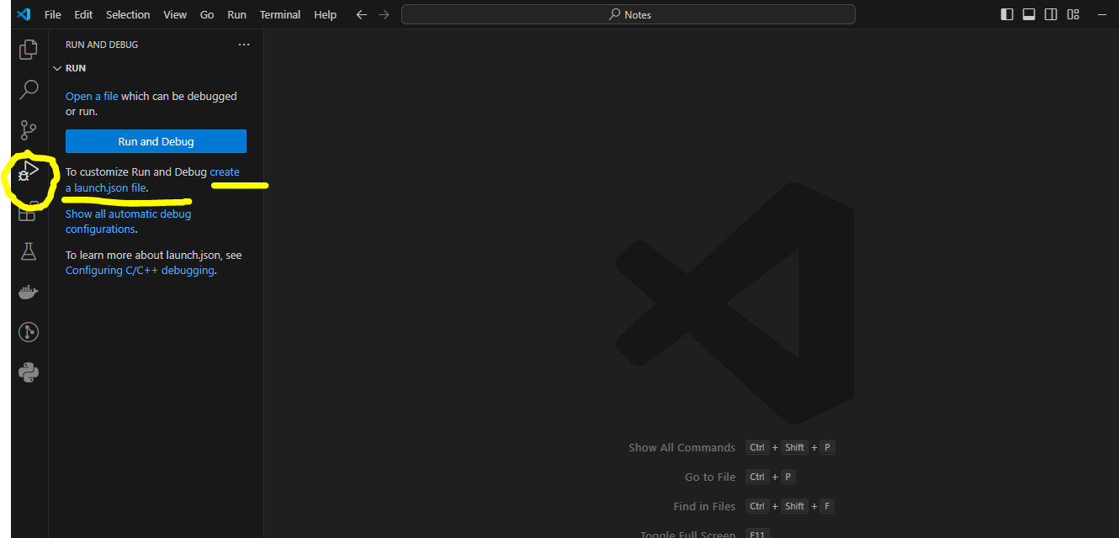1119x538 pixels.
Task: Toggle the secondary side bar layout icon
Action: tap(1051, 14)
